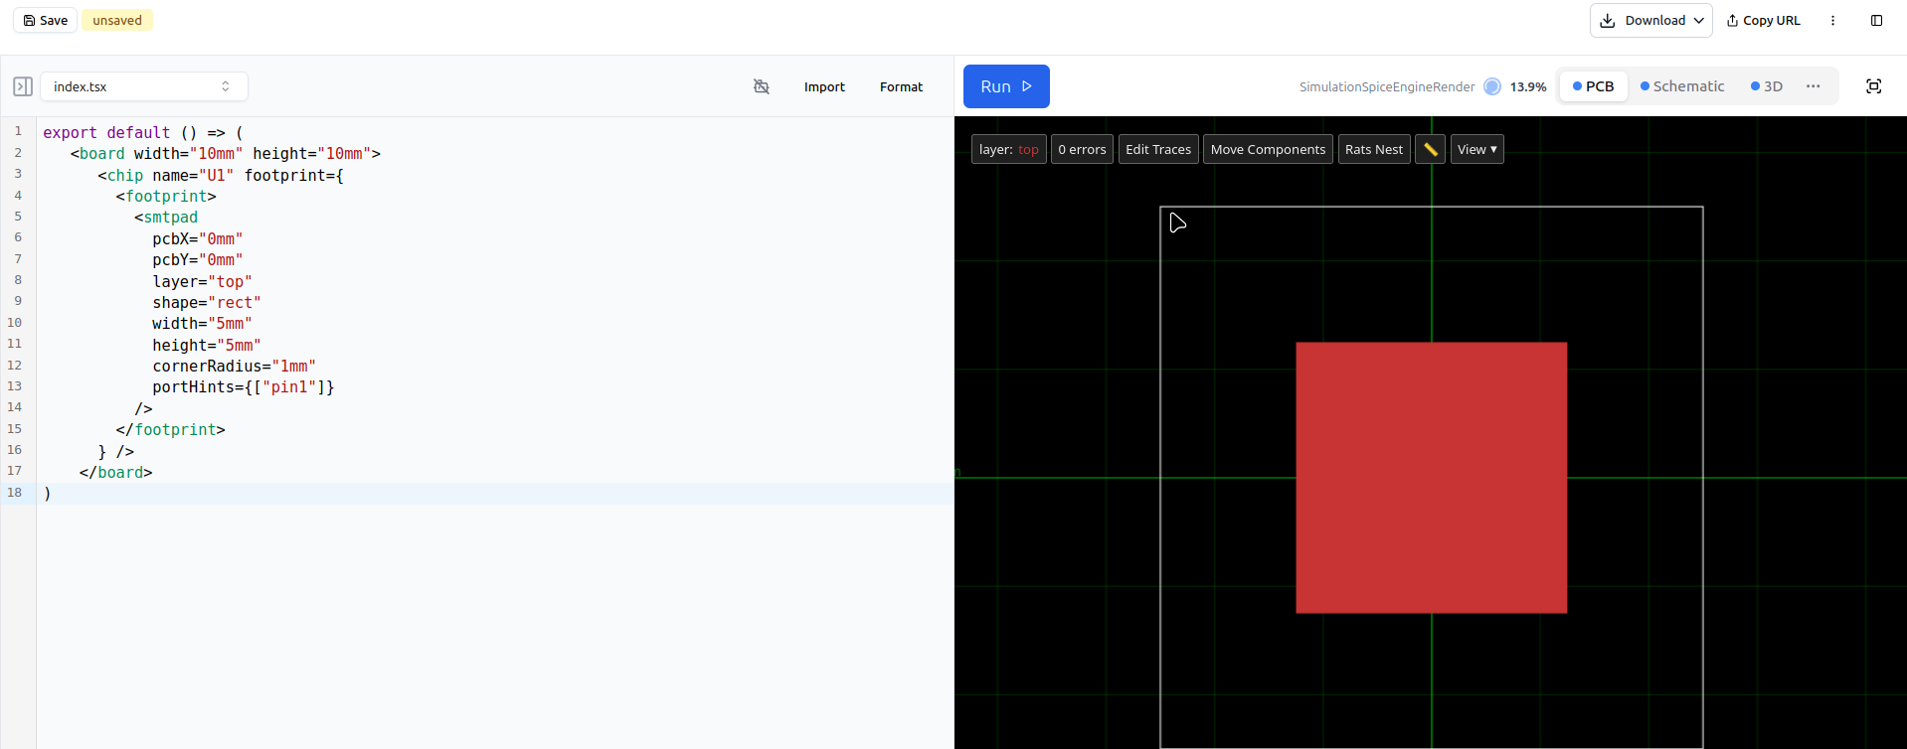
Task: Toggle fullscreen preview icon
Action: 1874,86
